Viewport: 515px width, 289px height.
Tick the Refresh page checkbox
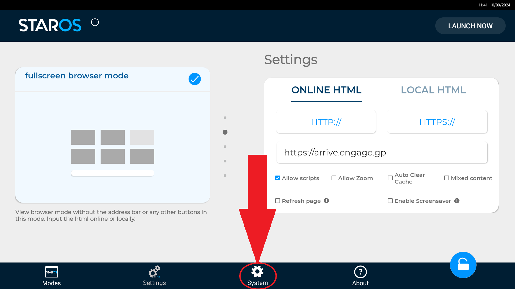pyautogui.click(x=278, y=201)
